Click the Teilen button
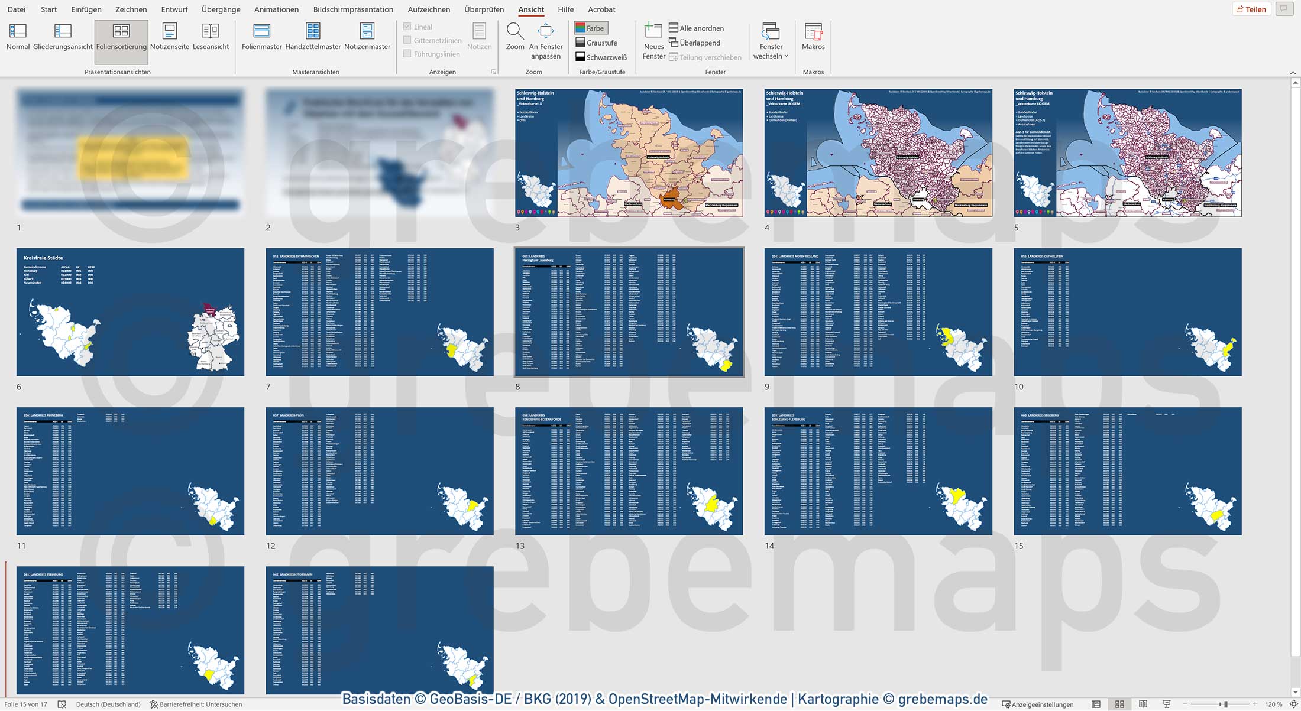 pyautogui.click(x=1251, y=9)
